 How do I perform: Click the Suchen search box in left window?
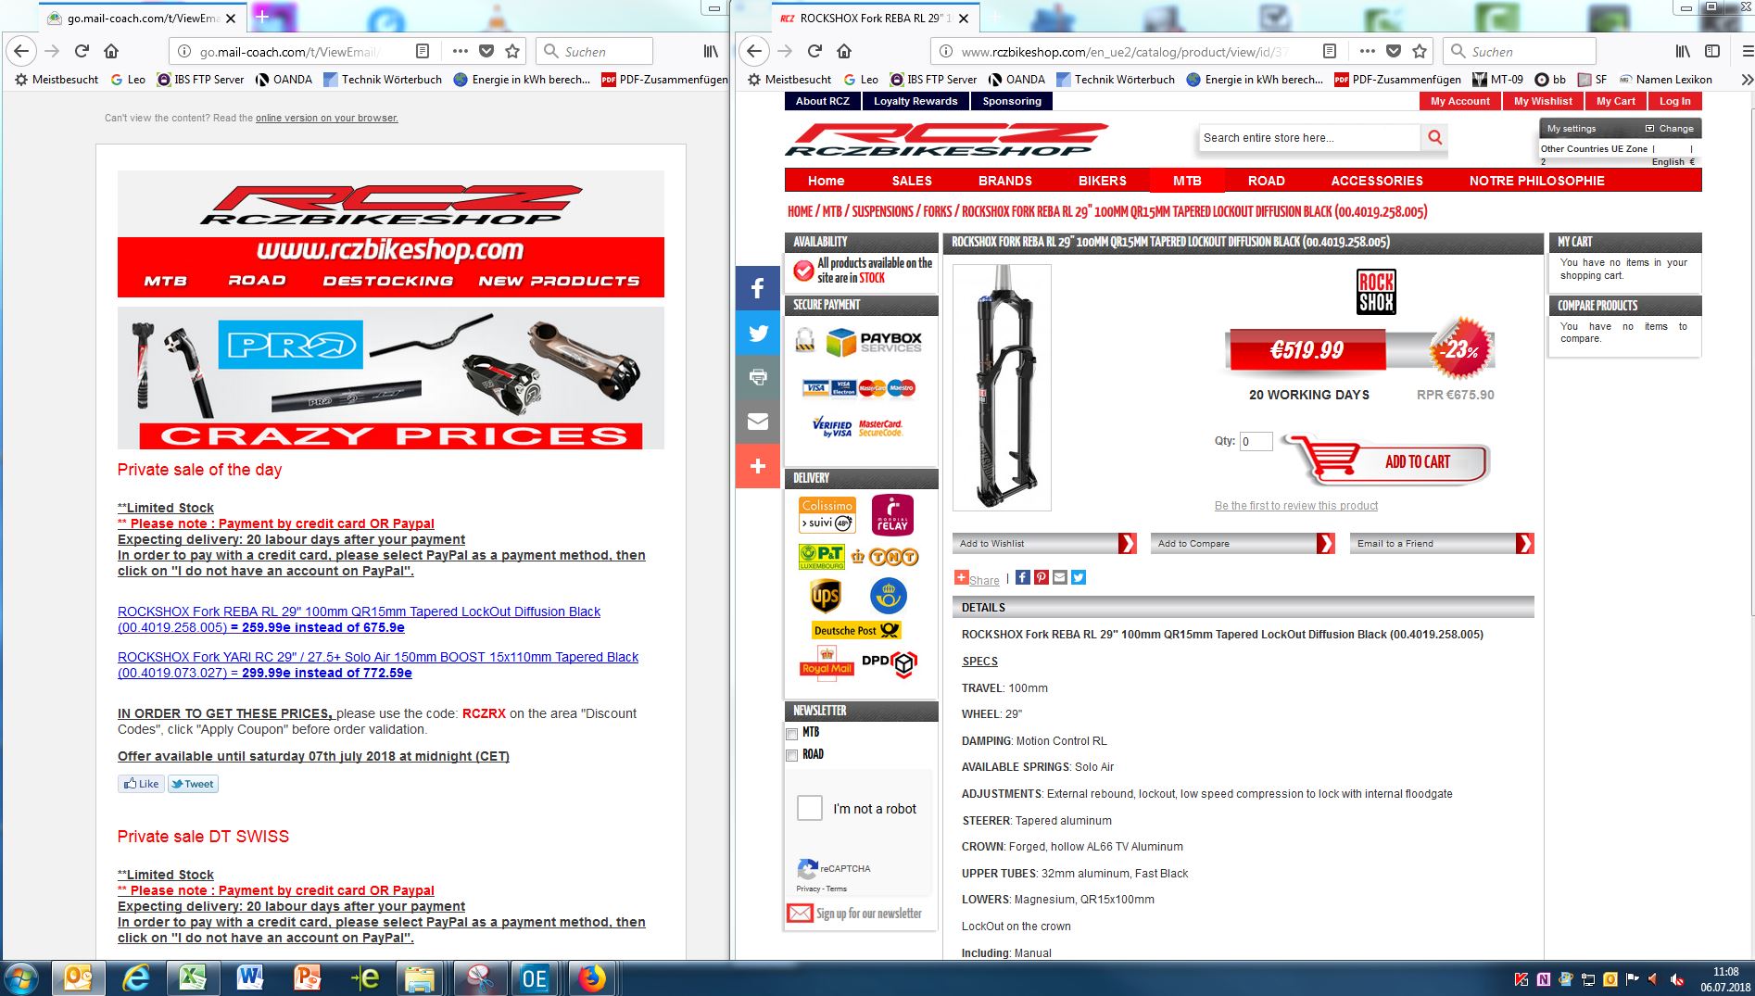pos(595,51)
